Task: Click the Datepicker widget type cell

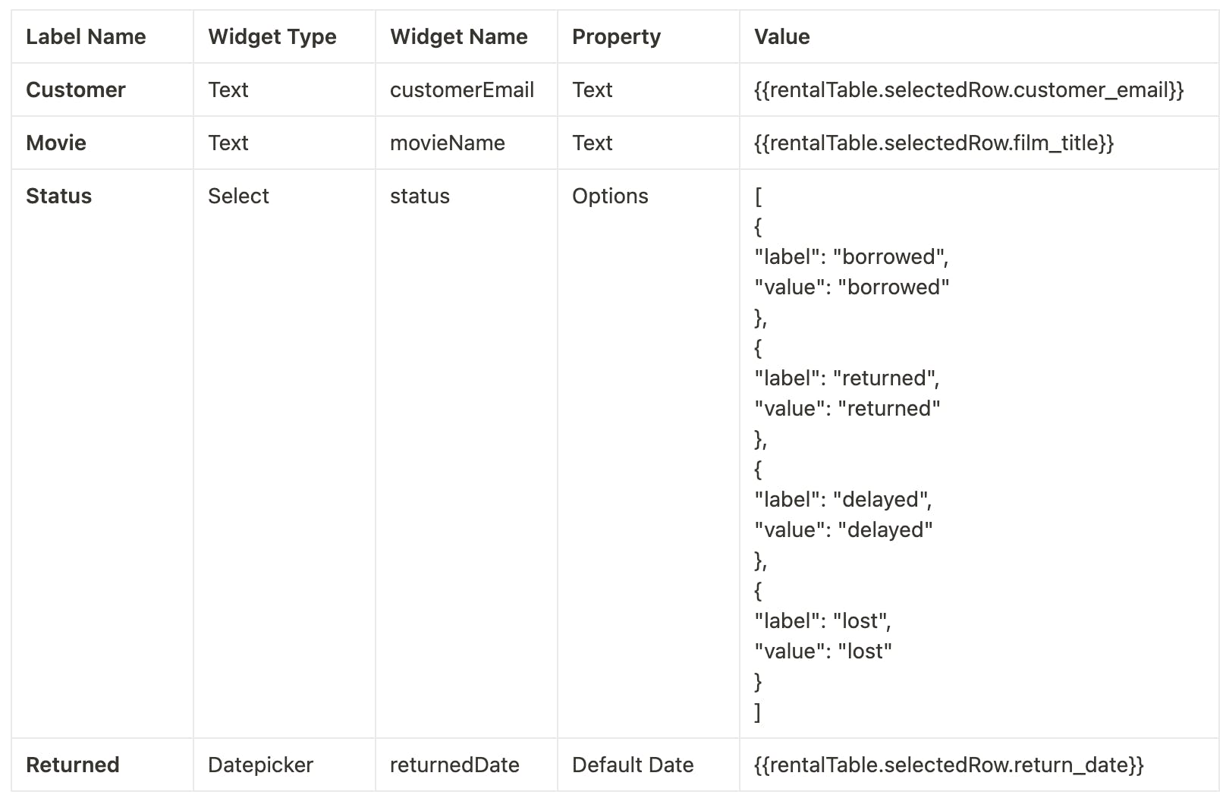Action: (x=260, y=765)
